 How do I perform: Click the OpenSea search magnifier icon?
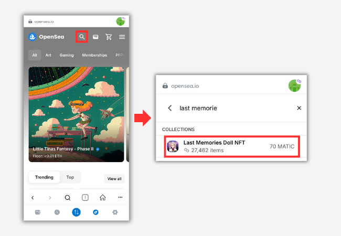tap(82, 37)
